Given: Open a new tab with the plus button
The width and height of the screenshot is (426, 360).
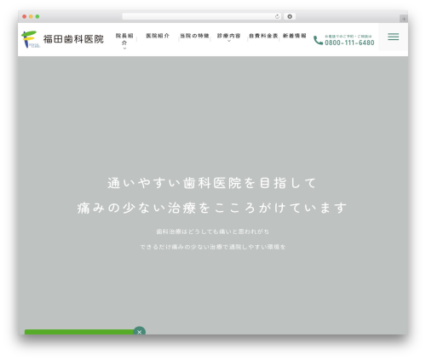Looking at the screenshot, I should click(x=404, y=19).
